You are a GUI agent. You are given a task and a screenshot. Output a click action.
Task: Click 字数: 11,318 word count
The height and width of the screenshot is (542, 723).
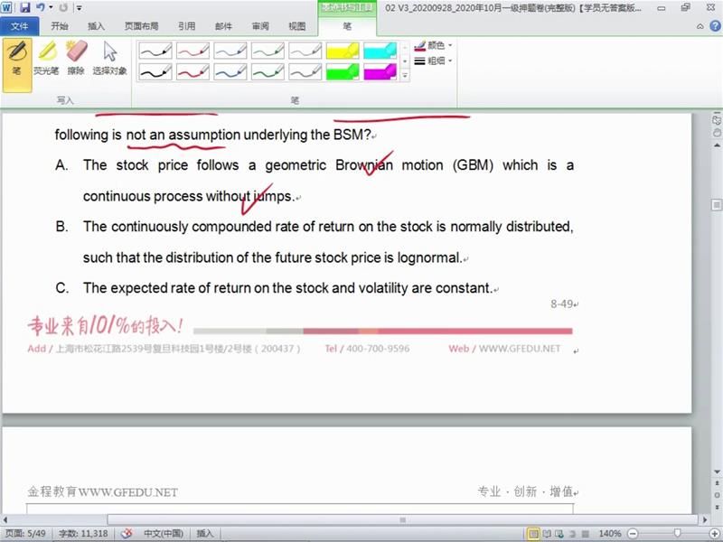click(83, 534)
